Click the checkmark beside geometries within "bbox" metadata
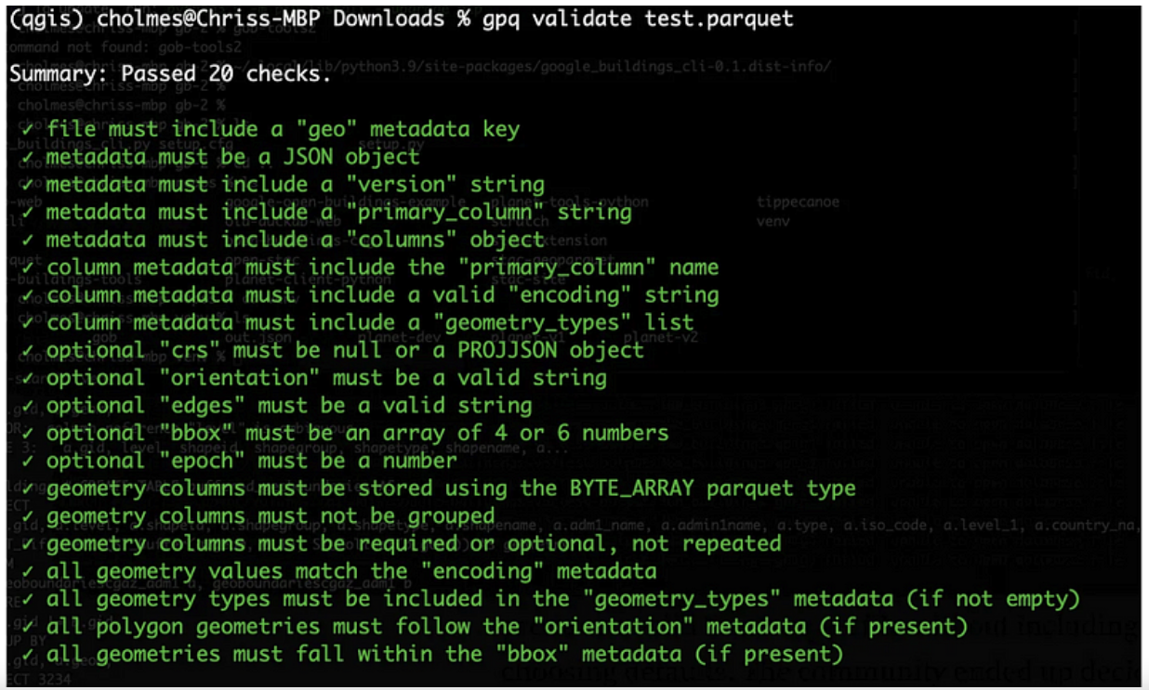Image resolution: width=1149 pixels, height=690 pixels. point(29,654)
